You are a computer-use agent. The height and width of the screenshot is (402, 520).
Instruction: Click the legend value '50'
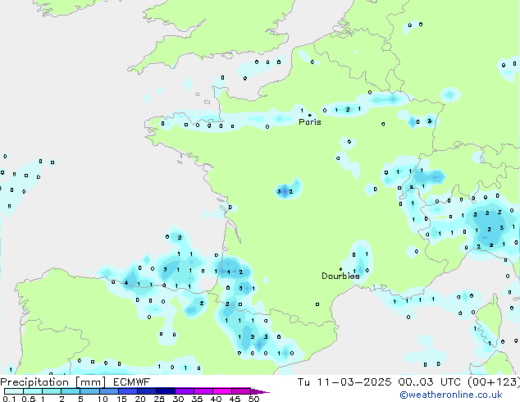[x=254, y=399]
